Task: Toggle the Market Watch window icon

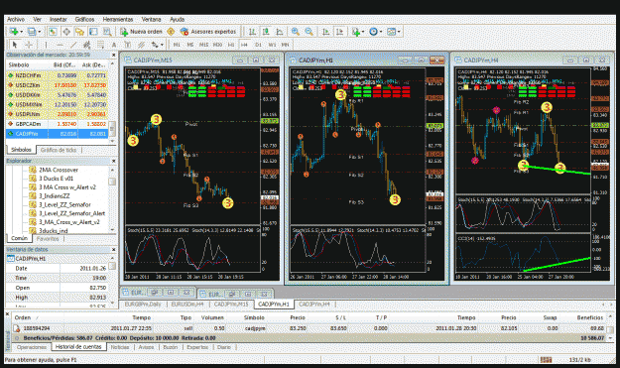Action: click(53, 32)
